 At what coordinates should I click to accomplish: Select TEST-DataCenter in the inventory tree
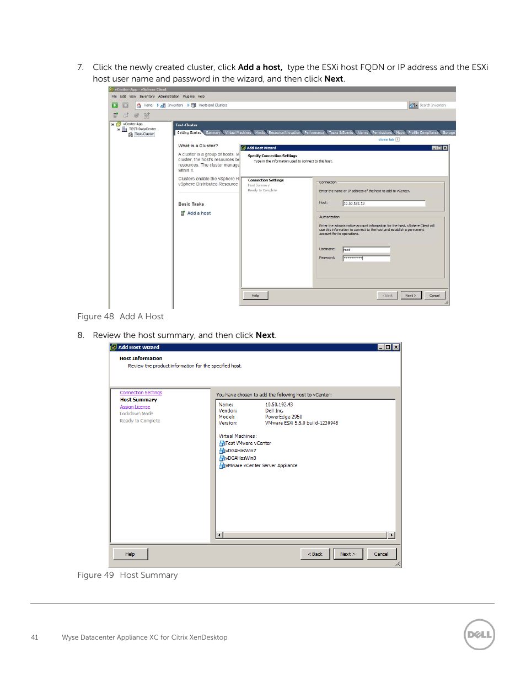[x=142, y=129]
